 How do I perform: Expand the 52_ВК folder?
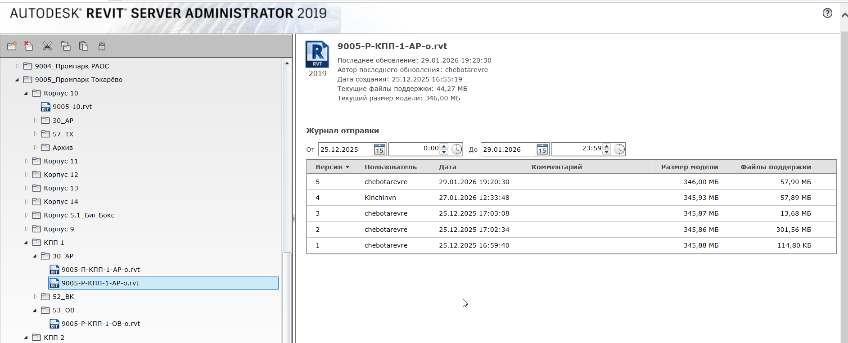click(35, 297)
